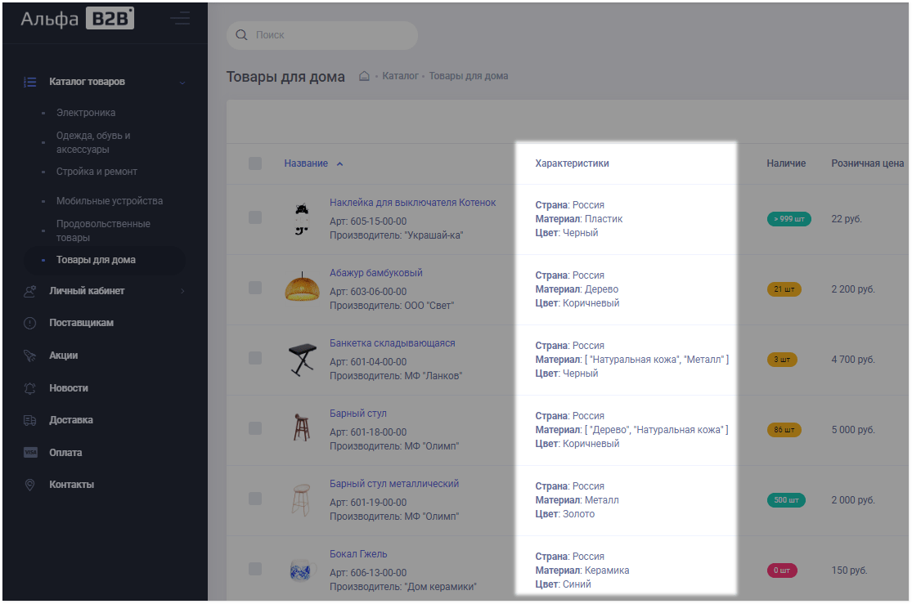
Task: Click the Розничная цена column header
Action: pyautogui.click(x=868, y=164)
